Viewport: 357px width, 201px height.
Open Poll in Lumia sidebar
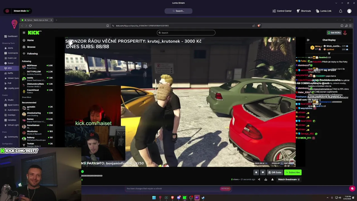8,83
